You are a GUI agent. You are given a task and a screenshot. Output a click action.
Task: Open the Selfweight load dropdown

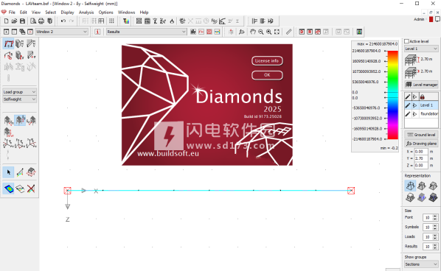20,99
